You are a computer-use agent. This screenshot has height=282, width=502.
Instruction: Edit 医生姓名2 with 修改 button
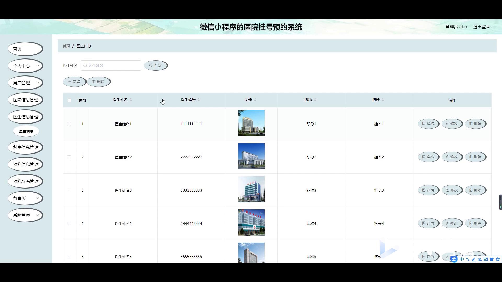pyautogui.click(x=452, y=157)
